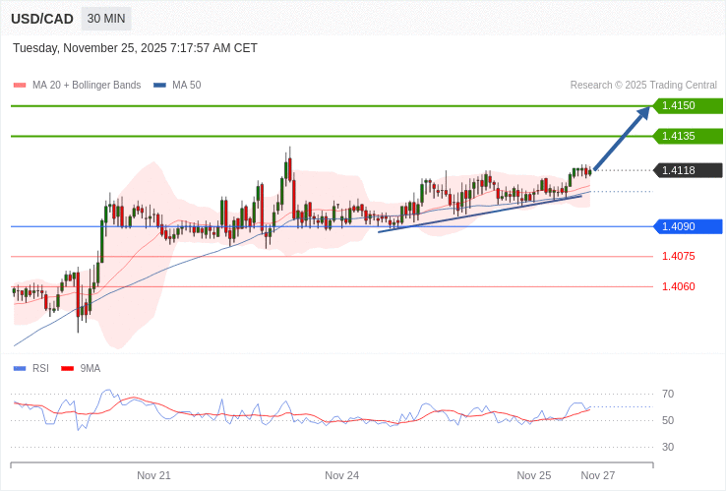Image resolution: width=726 pixels, height=492 pixels.
Task: Click the 1.4075 support level label
Action: point(679,256)
